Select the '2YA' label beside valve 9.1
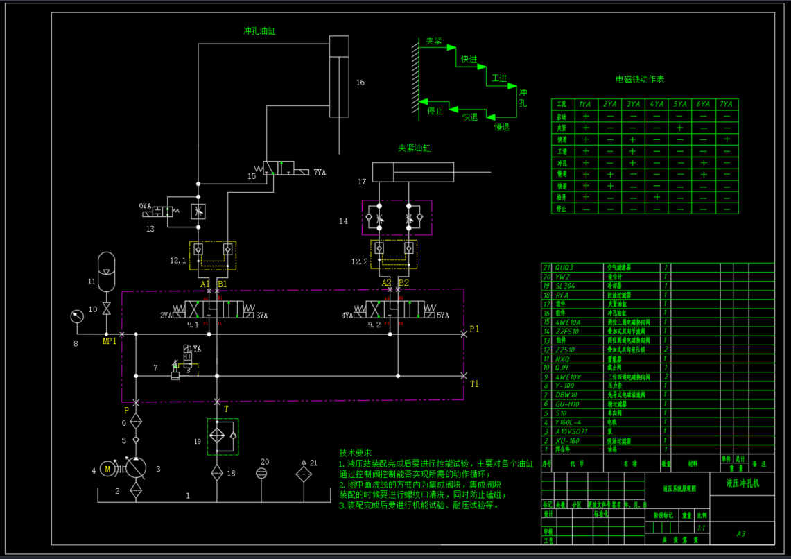The width and height of the screenshot is (791, 559). tap(166, 316)
